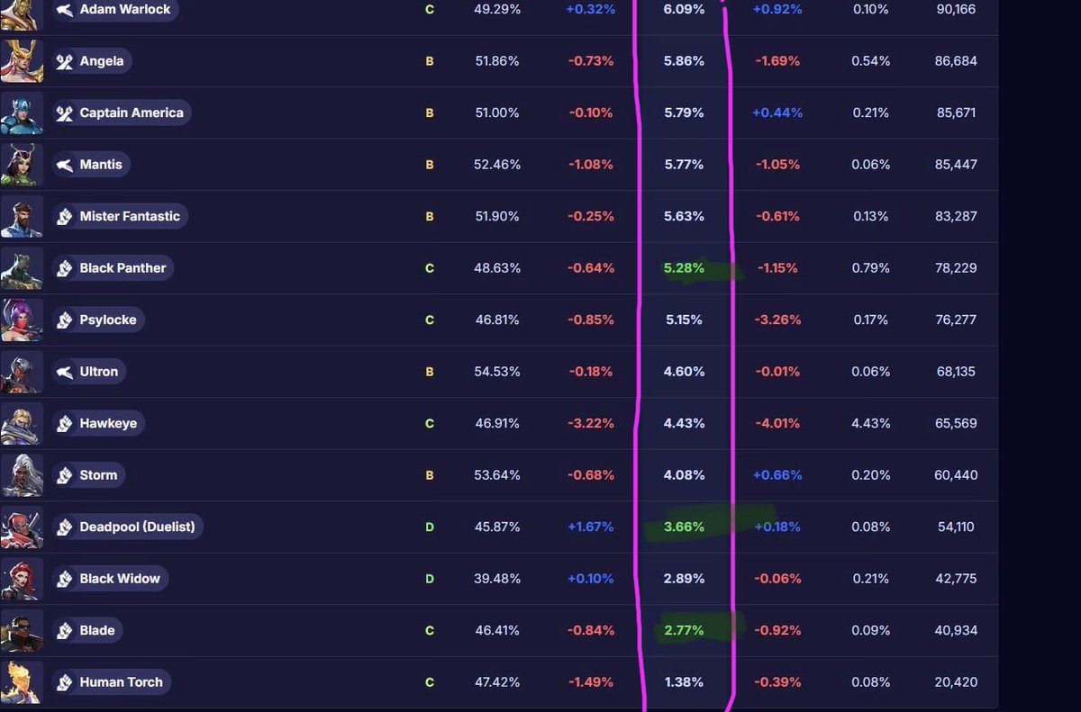This screenshot has height=712, width=1081.
Task: Click the duelist role icon beside Mister Fantastic
Action: pos(65,217)
